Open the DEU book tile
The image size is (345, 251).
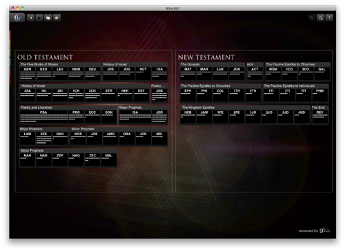point(92,74)
